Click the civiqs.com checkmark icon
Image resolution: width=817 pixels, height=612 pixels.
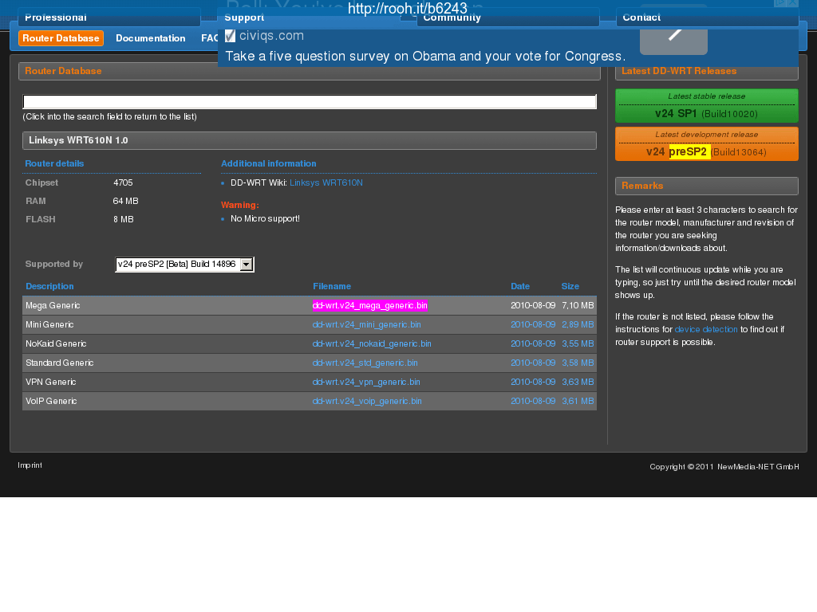tap(230, 36)
